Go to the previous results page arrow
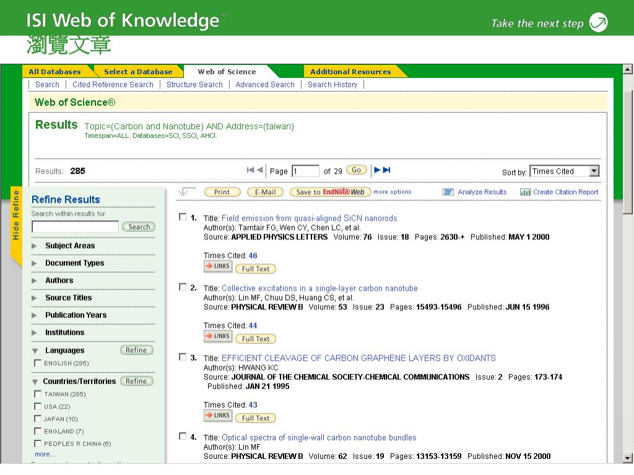Viewport: 634px width, 475px height. coord(259,170)
